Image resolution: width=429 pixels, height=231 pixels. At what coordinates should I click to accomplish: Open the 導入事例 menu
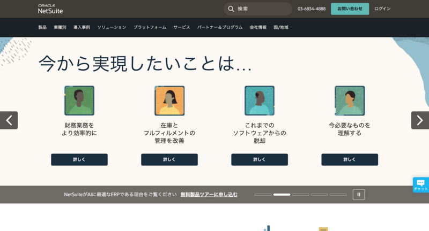pyautogui.click(x=82, y=27)
